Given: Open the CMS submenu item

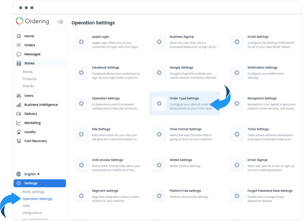Looking at the screenshot, I should [x=26, y=206].
